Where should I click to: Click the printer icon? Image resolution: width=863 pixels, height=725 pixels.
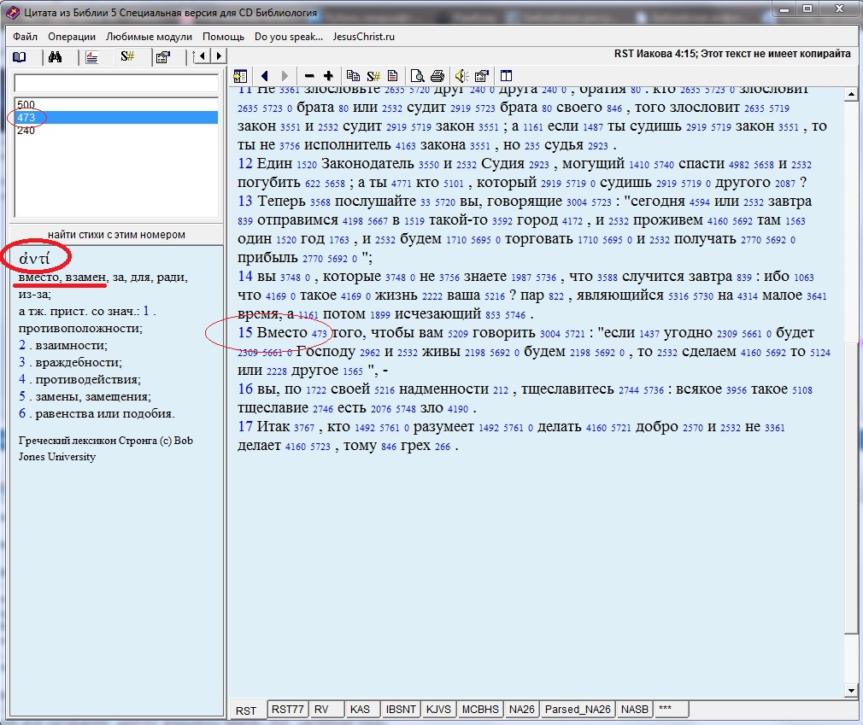click(437, 76)
